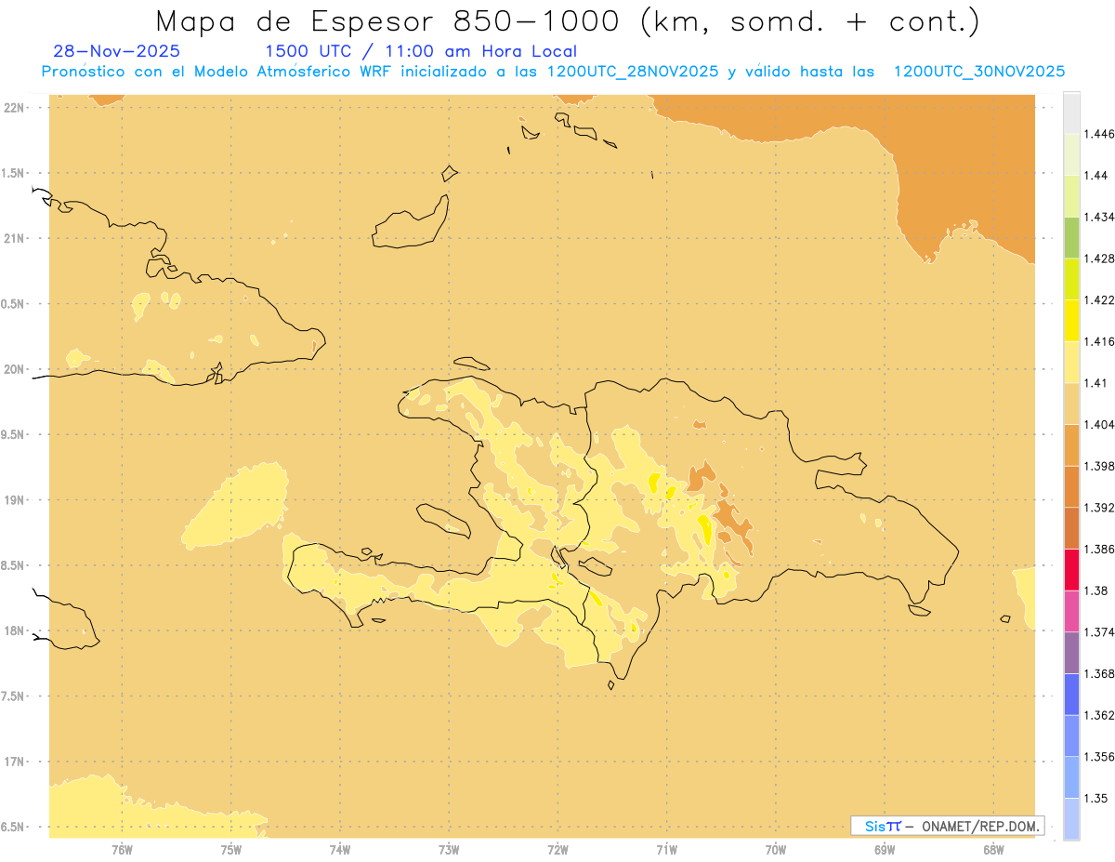Pick the green swatch between 1.428 and 1.434
This screenshot has height=862, width=1115.
point(1071,237)
